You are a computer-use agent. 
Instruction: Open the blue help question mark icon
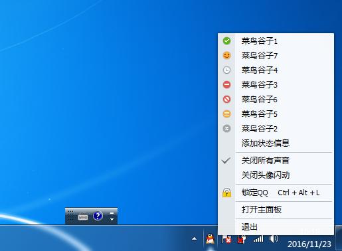pyautogui.click(x=98, y=216)
